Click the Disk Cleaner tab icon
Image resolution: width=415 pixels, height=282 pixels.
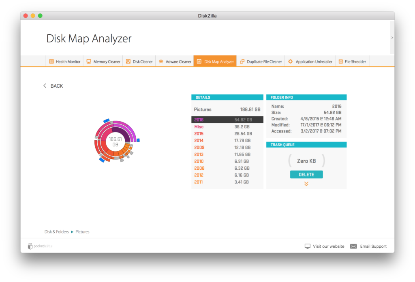pyautogui.click(x=128, y=61)
